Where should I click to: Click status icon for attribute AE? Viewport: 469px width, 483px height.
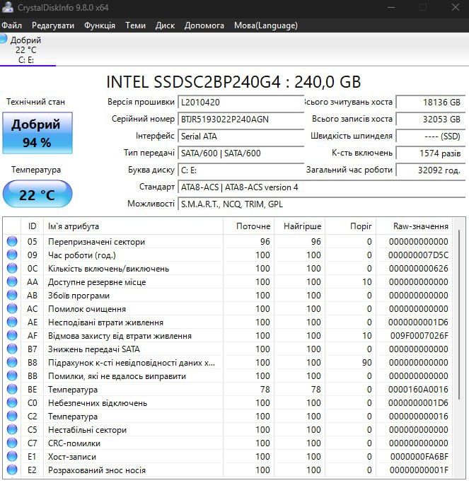pyautogui.click(x=12, y=322)
